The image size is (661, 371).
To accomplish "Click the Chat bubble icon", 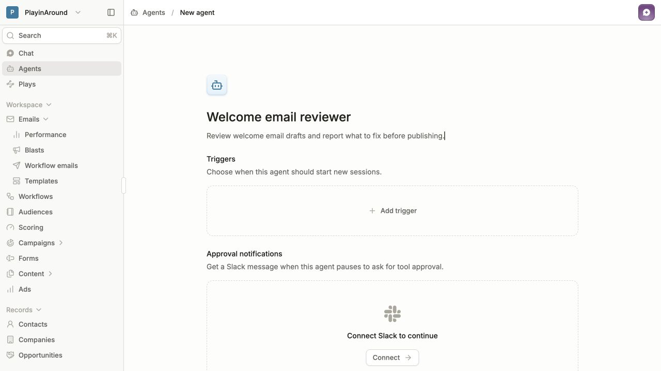I will pyautogui.click(x=10, y=53).
